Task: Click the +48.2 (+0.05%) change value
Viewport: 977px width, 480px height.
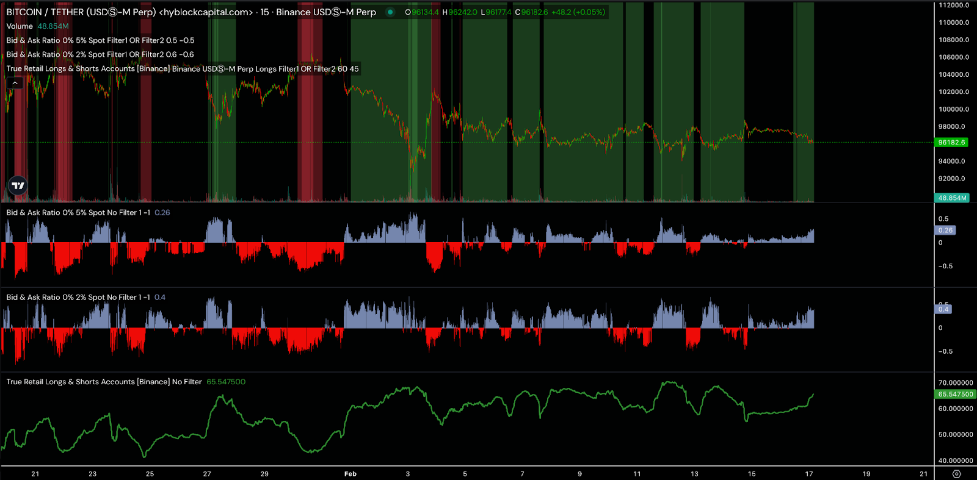Action: click(x=578, y=12)
